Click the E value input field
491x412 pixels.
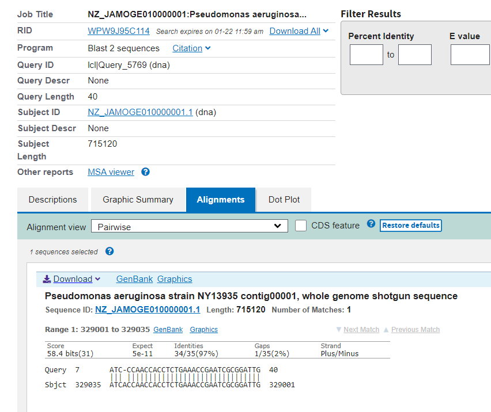click(x=470, y=55)
